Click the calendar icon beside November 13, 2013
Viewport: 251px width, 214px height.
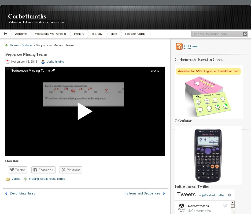pyautogui.click(x=7, y=62)
